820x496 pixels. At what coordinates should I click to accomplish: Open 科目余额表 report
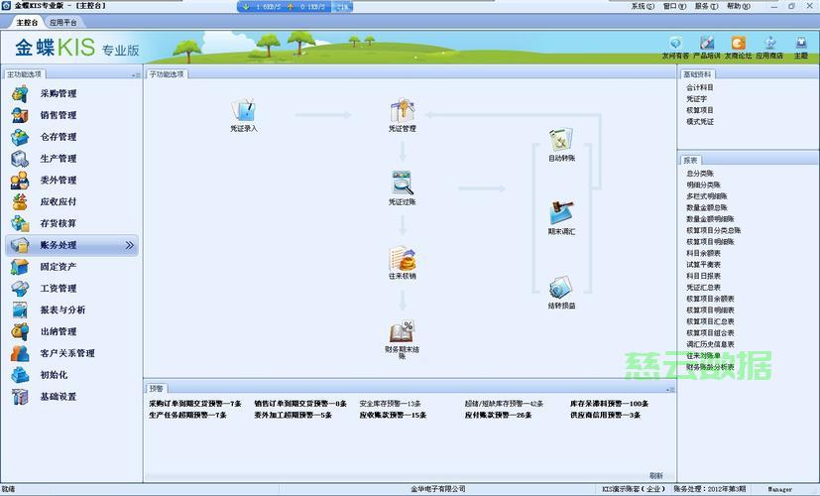703,253
